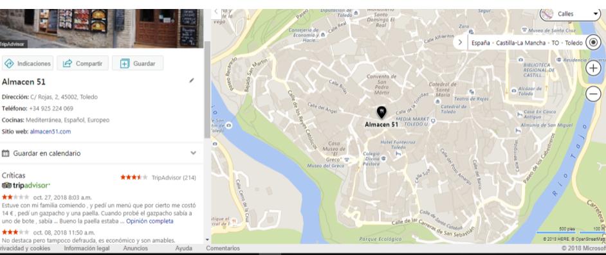Click the oct. 27, 2018 review date
This screenshot has width=606, height=255.
click(x=62, y=198)
